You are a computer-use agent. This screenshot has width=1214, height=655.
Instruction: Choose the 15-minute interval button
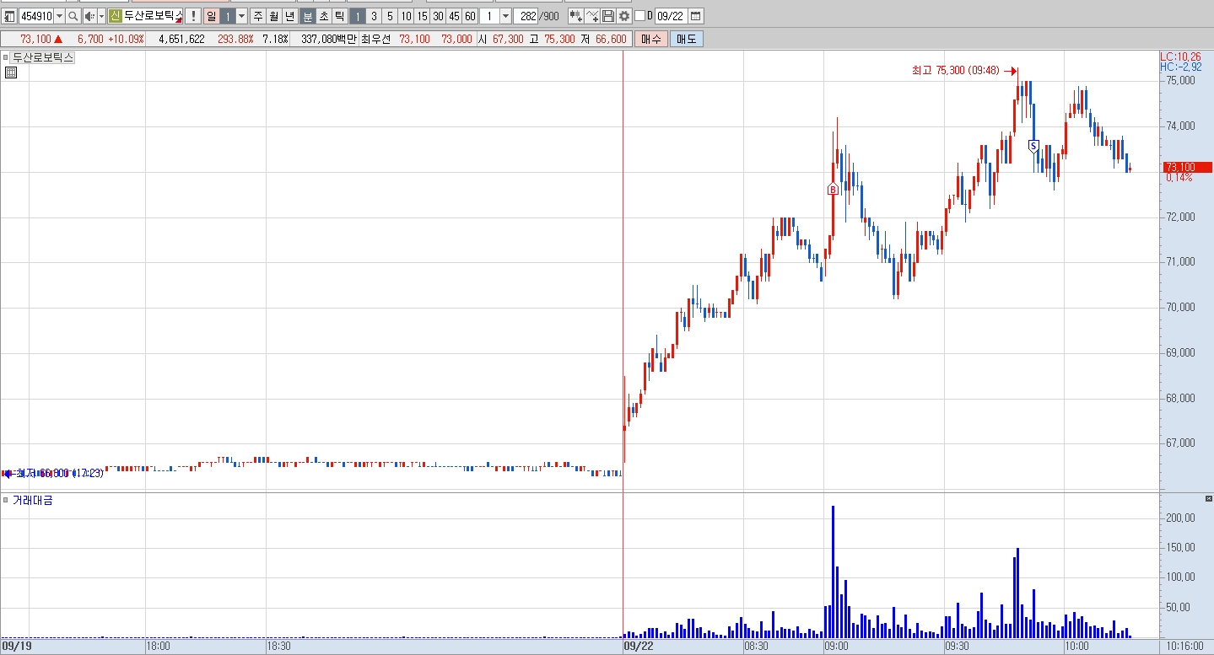pos(422,16)
